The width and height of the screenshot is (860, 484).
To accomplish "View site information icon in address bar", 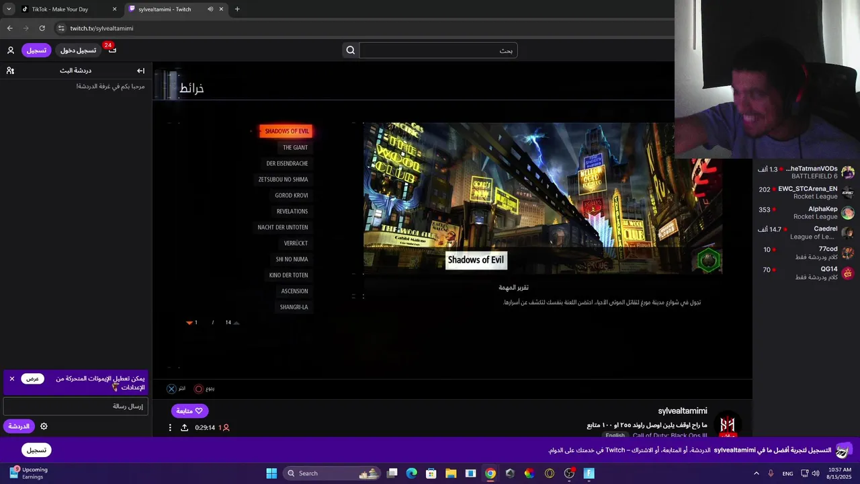I will click(61, 28).
